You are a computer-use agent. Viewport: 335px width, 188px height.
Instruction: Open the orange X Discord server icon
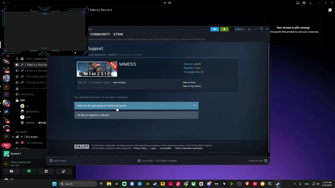click(x=6, y=86)
